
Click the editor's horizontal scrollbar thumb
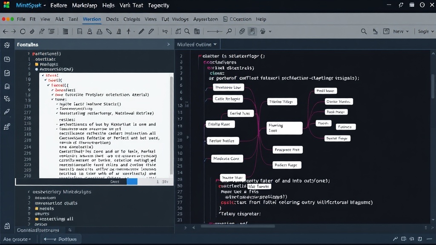(238, 226)
